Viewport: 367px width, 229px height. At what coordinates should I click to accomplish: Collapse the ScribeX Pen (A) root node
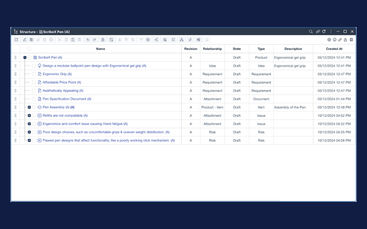(x=25, y=57)
